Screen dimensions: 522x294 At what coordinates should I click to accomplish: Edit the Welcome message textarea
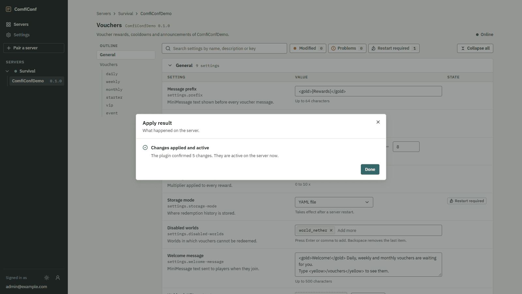tap(368, 265)
